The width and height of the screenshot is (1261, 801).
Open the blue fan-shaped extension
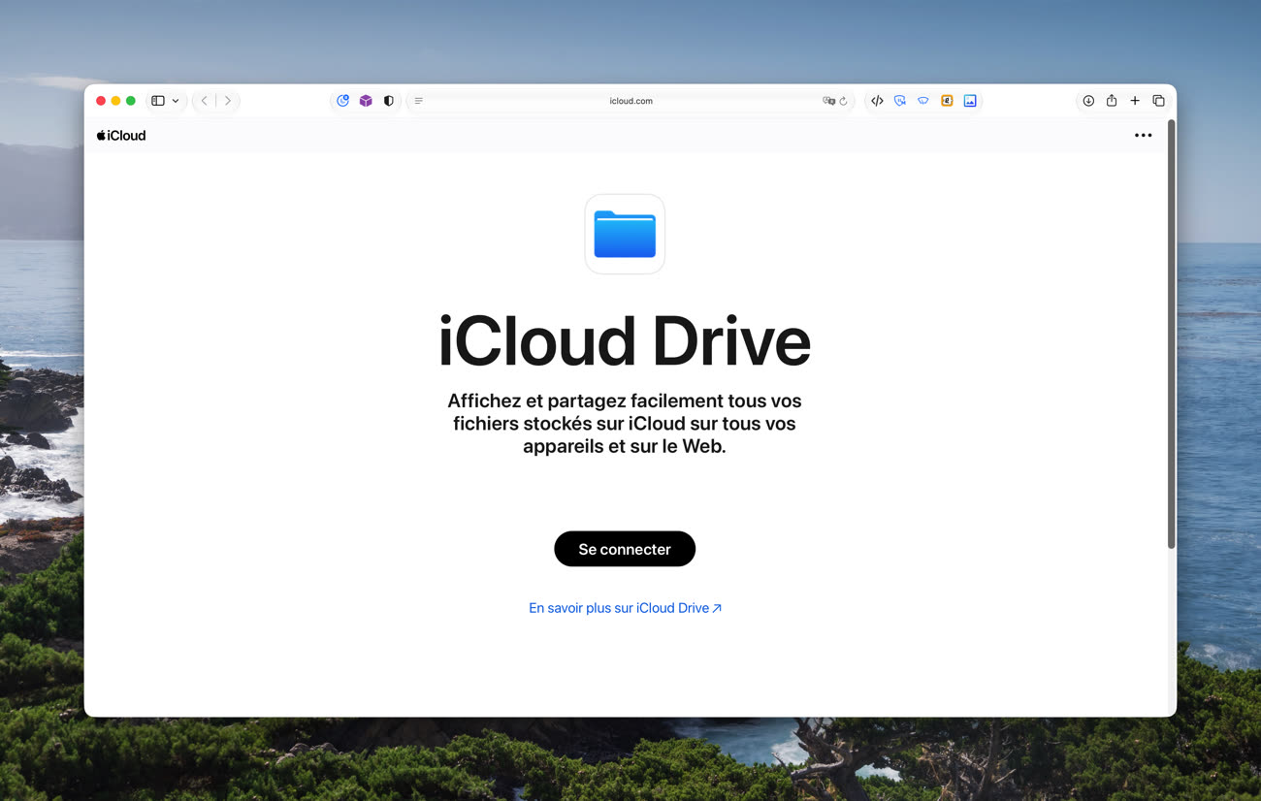[x=923, y=101]
